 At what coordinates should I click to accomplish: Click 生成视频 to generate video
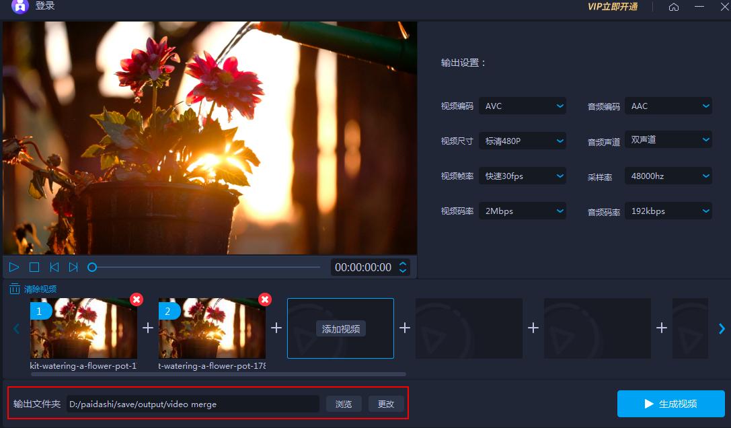tap(671, 404)
